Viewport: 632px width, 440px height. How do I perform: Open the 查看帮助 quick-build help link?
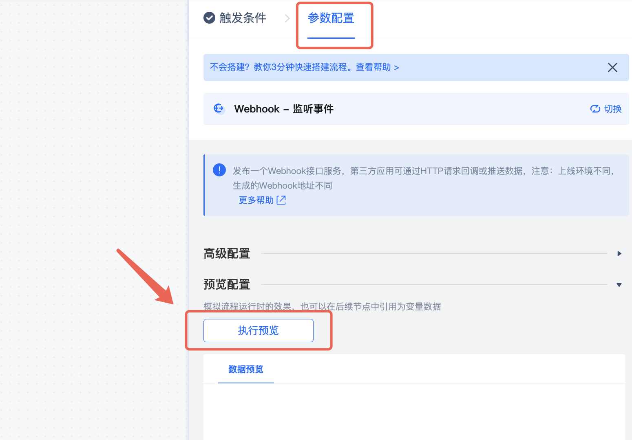(377, 67)
